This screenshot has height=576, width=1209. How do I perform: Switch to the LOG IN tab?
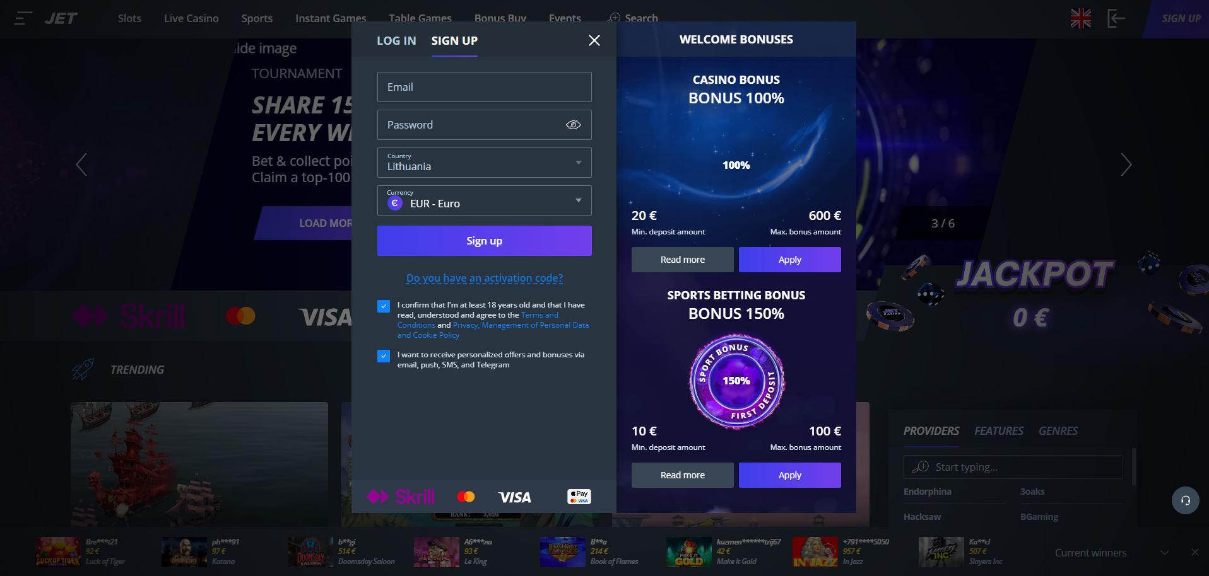(396, 40)
